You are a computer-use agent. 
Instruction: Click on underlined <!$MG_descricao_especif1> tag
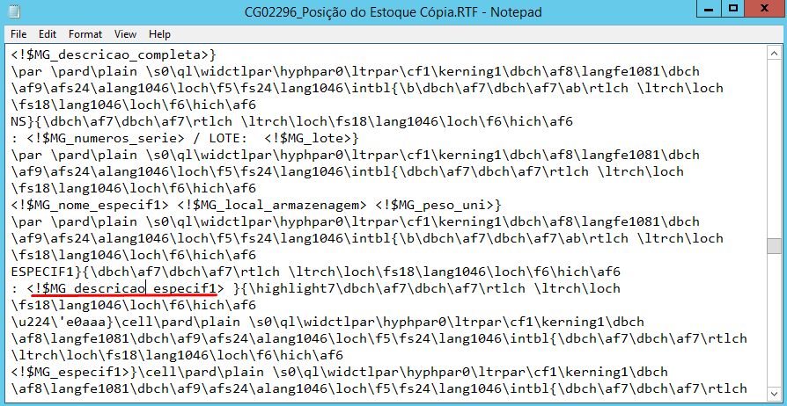126,289
